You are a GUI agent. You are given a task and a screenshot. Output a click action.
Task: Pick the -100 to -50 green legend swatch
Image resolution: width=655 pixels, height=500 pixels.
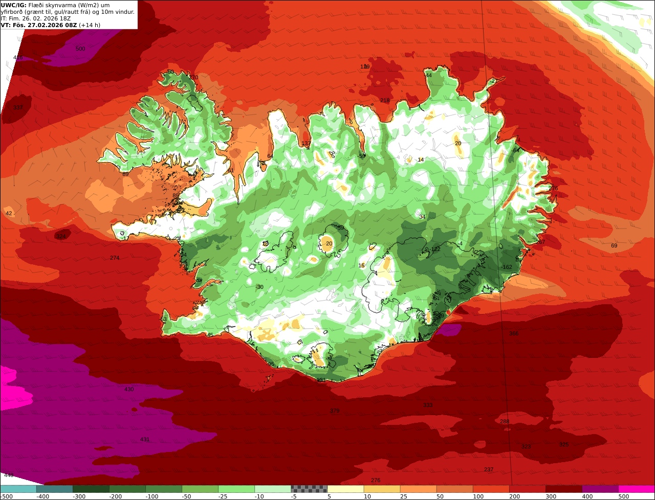point(164,489)
